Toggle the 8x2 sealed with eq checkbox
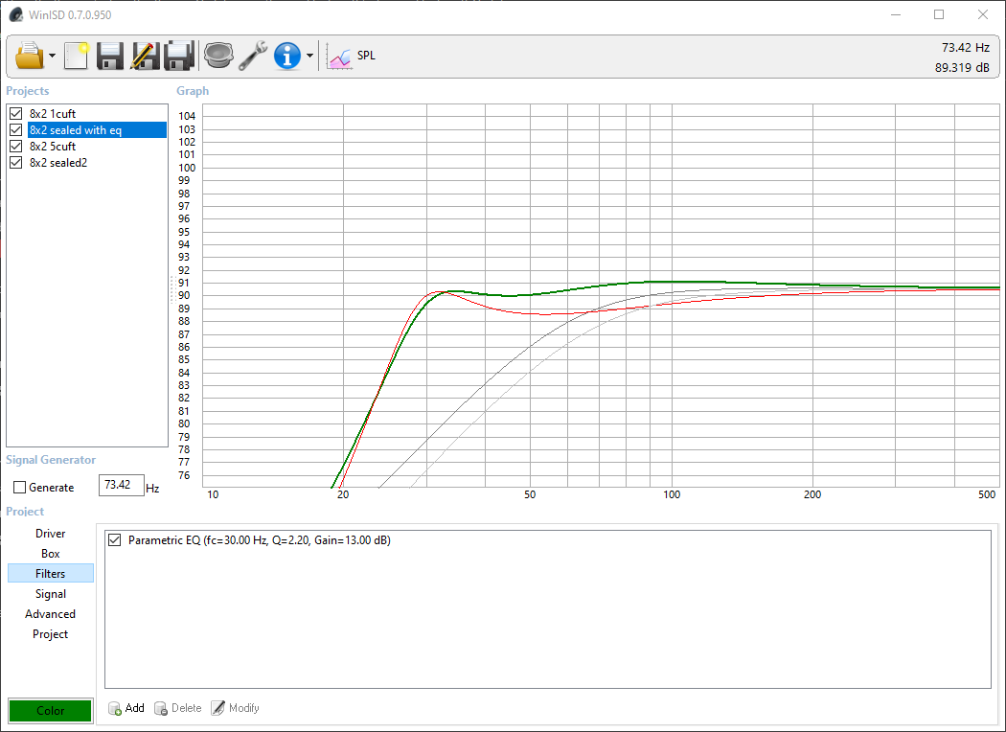 point(16,130)
